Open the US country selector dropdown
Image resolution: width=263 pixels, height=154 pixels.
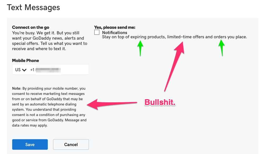pos(21,70)
